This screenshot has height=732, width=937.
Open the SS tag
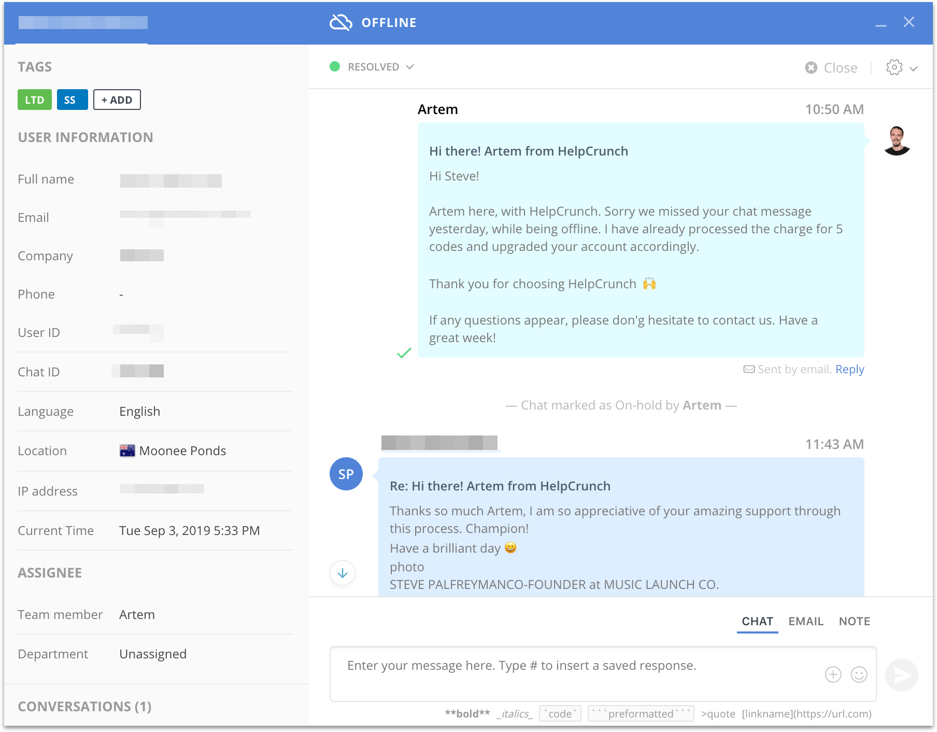(x=72, y=100)
